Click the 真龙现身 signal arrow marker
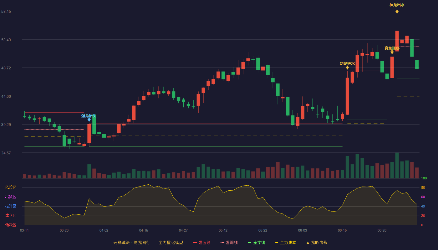438x250 pixels. [x=392, y=52]
